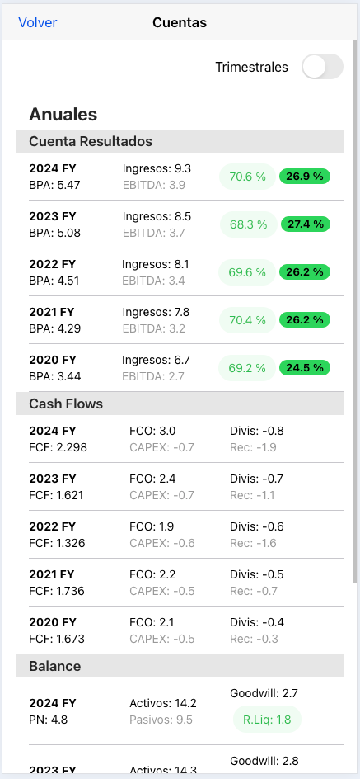Select the 70.6 % margin badge

[247, 177]
